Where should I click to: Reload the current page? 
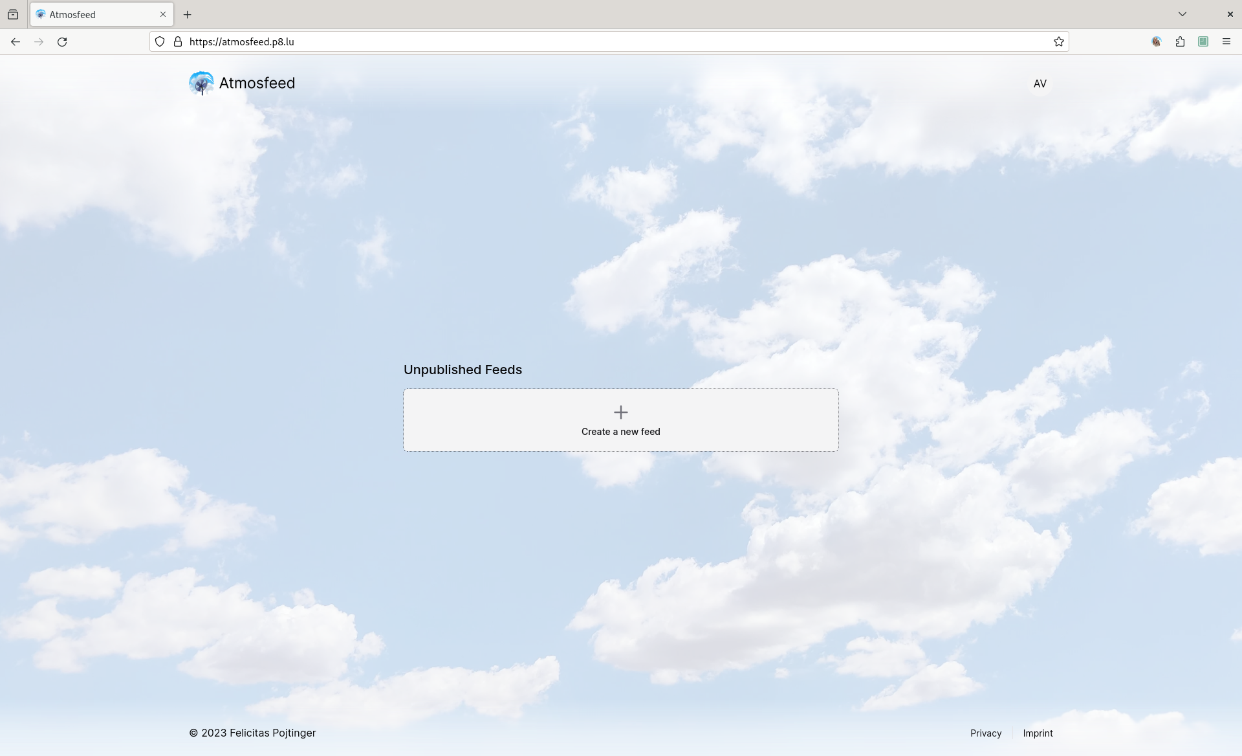click(62, 42)
